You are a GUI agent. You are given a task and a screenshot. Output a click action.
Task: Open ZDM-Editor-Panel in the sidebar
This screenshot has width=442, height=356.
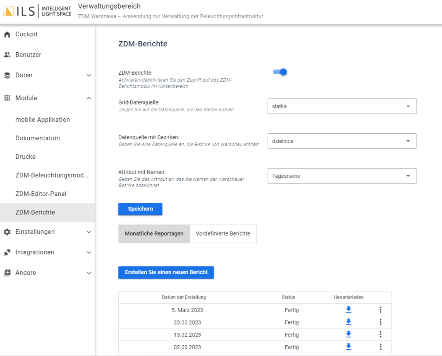click(x=41, y=194)
